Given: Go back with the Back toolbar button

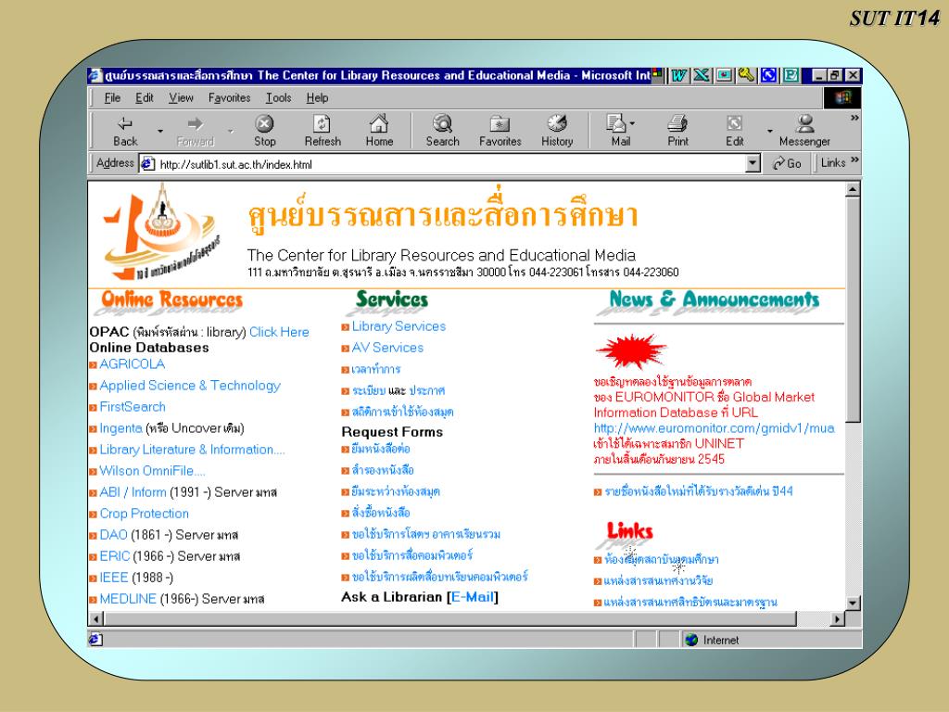Looking at the screenshot, I should click(125, 131).
